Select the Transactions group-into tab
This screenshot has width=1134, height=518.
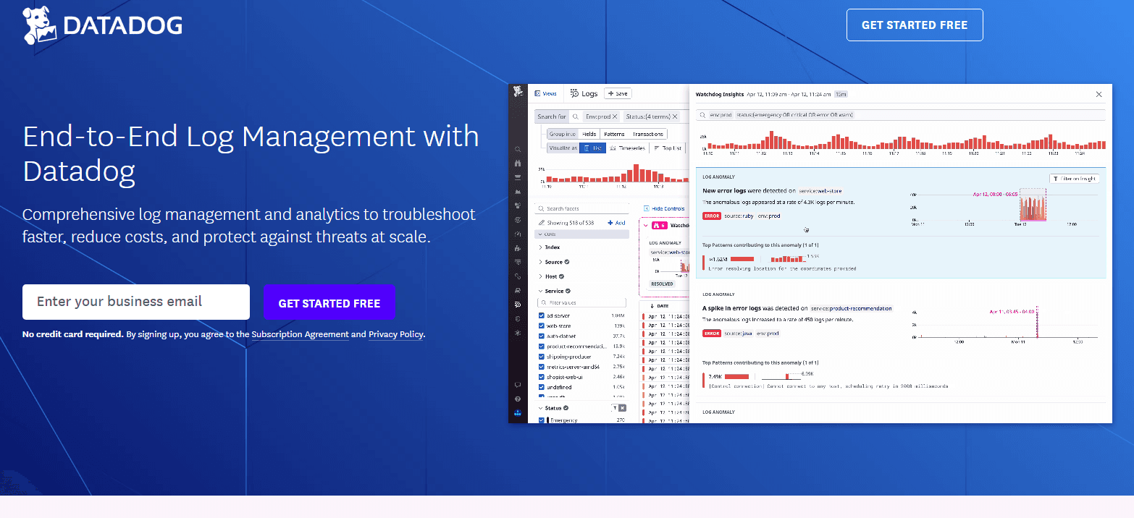647,134
